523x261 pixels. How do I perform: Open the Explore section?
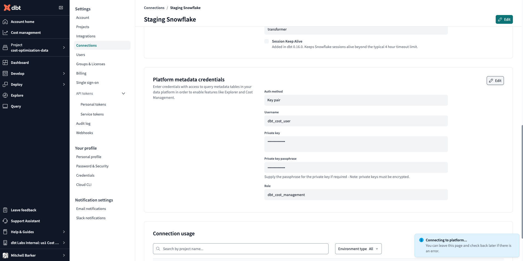coord(17,95)
